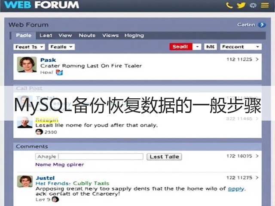The width and height of the screenshot is (275, 206).
Task: Expand the Fecat Ts dropdown
Action: point(29,47)
